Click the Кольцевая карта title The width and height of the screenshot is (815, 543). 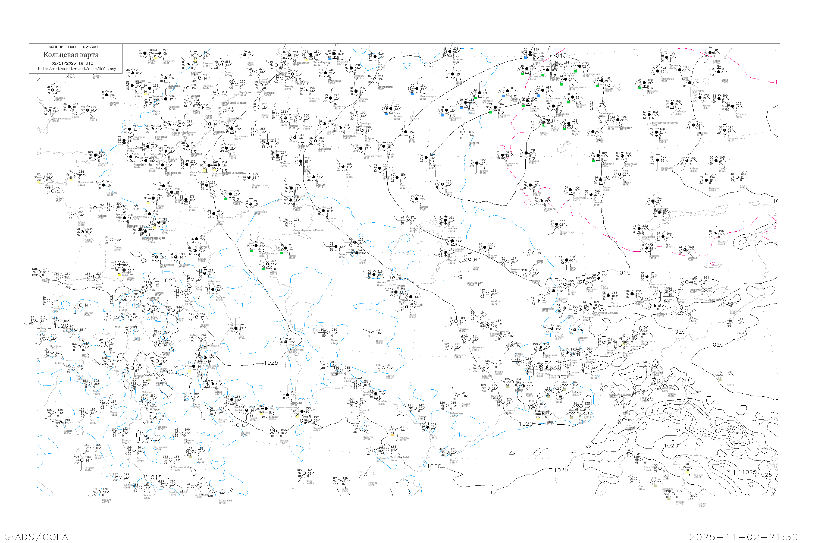71,55
